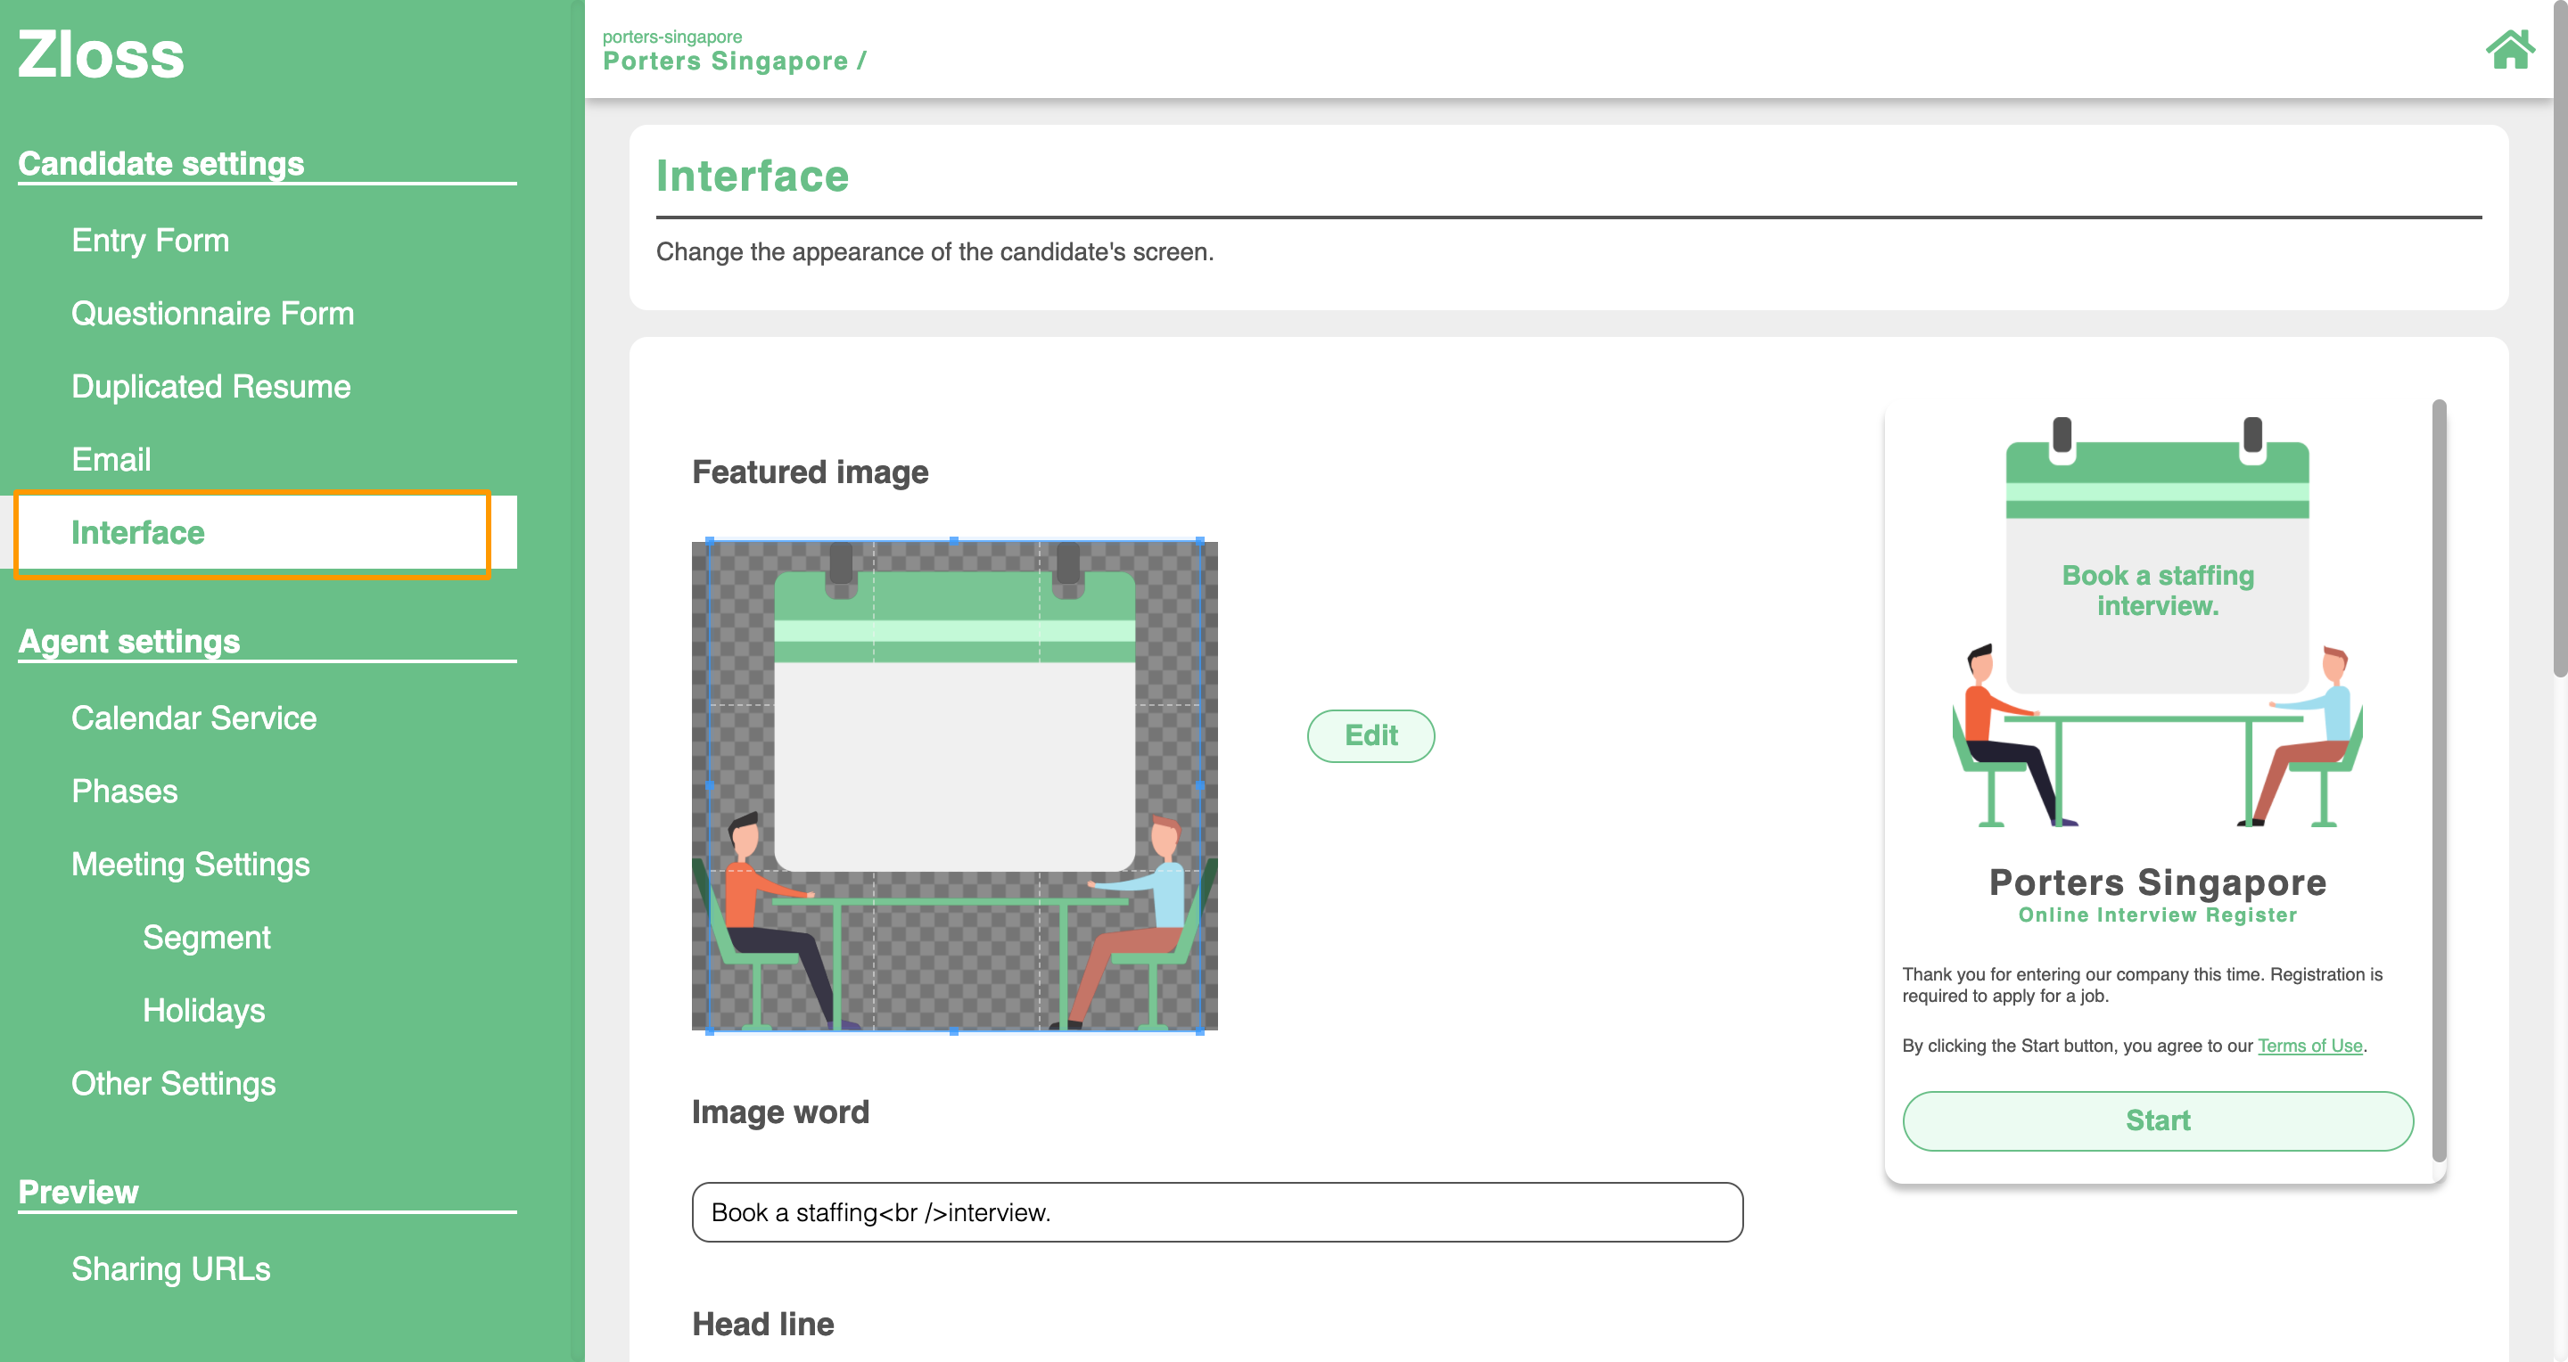Go to Other Settings

click(174, 1084)
